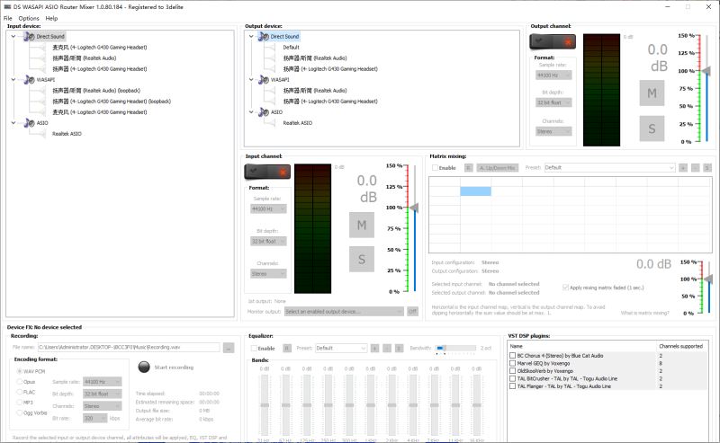This screenshot has height=443, width=720.
Task: Select the ASIO output device node icon
Action: pos(264,112)
